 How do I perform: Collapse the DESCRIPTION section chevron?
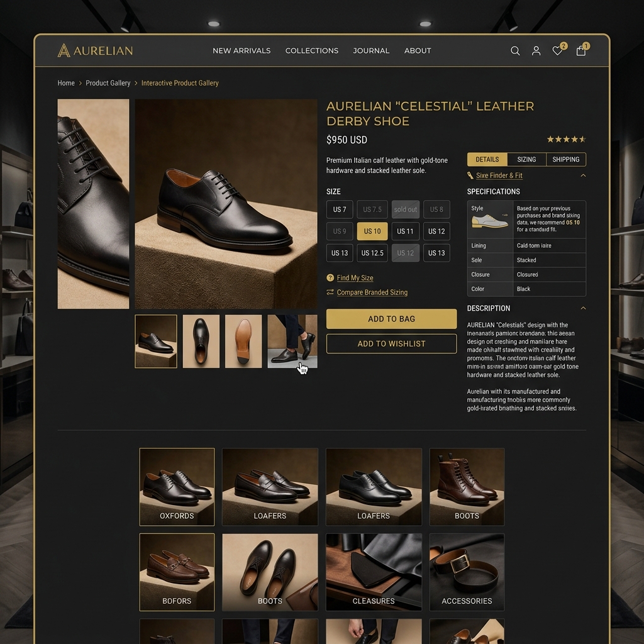[x=583, y=308]
